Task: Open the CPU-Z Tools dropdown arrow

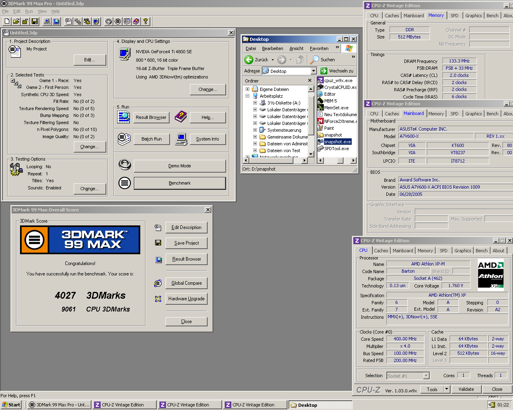Action: (446, 389)
